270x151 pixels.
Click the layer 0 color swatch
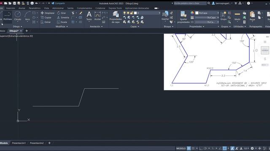click(135, 13)
